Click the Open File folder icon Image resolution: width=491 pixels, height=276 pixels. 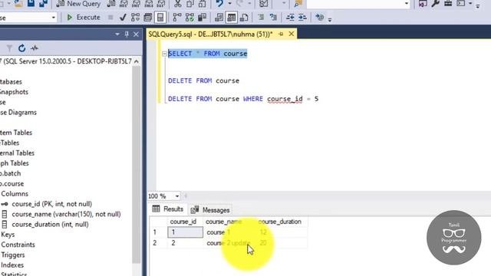point(18,4)
